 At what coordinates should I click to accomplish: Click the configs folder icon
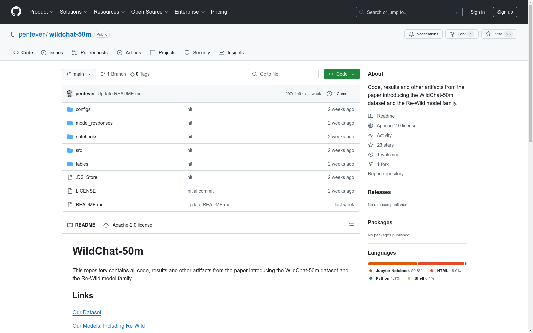click(x=70, y=109)
